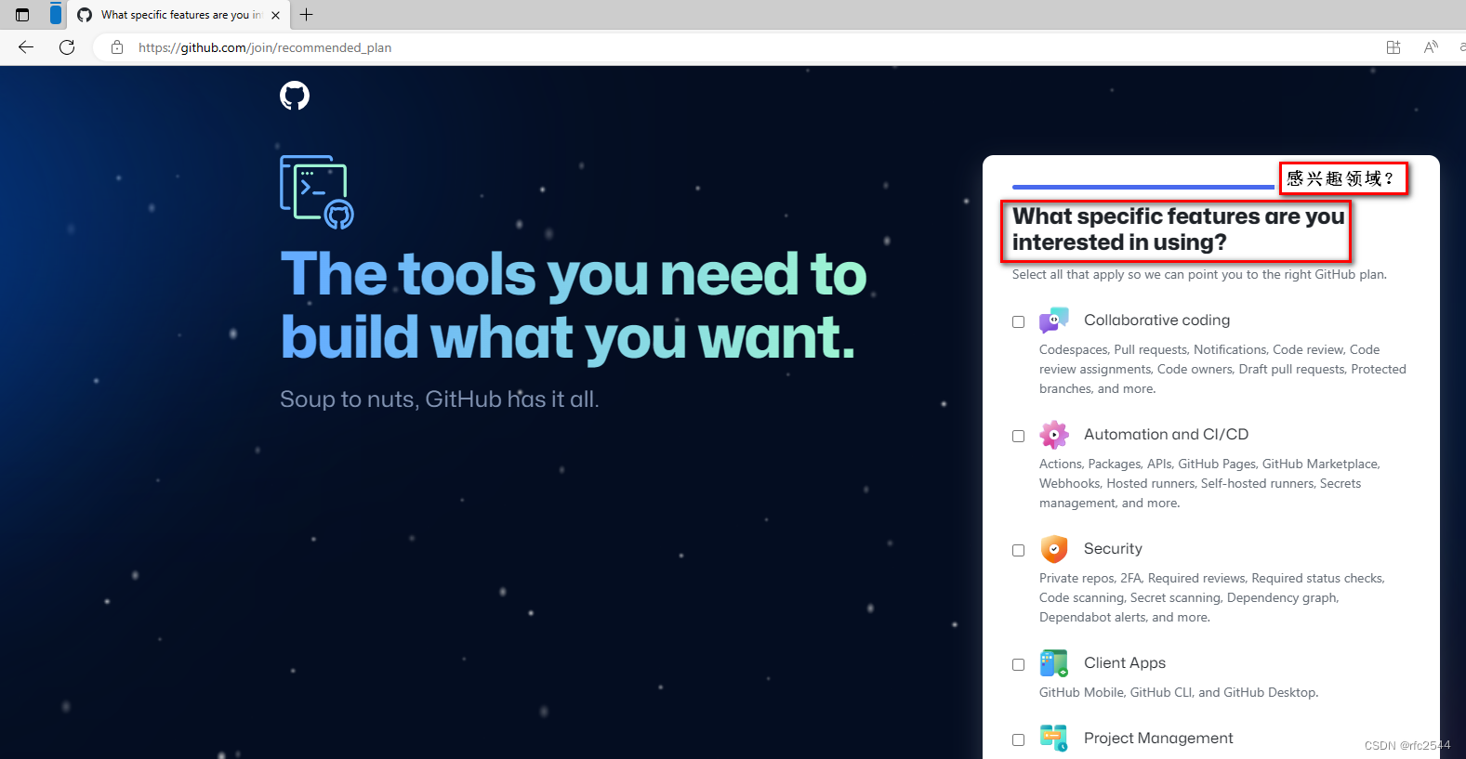Click the 'Actions, Packages, APIs' description text
Image resolution: width=1466 pixels, height=759 pixels.
[x=1209, y=483]
